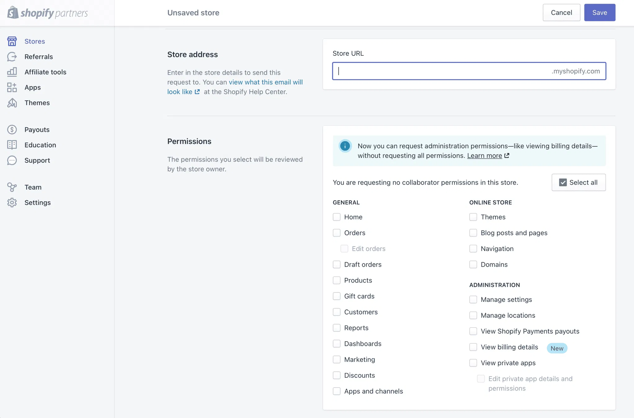Click external link icon after 'look like'

pyautogui.click(x=197, y=92)
